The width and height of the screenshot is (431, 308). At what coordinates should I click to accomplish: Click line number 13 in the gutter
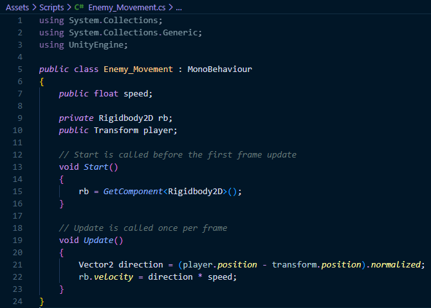click(x=18, y=167)
